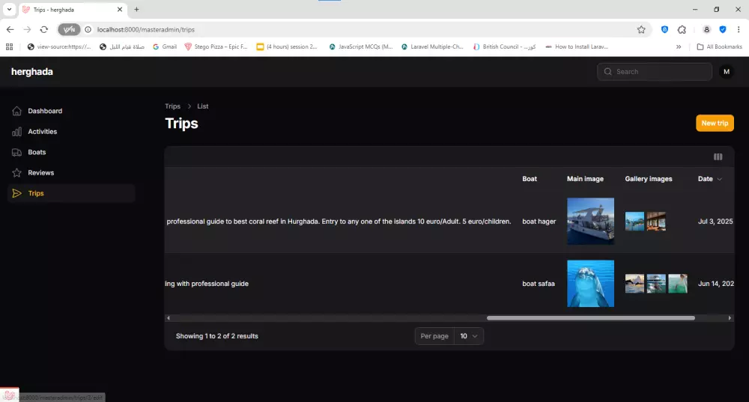
Task: Click the table's horizontal scrollbar thumb
Action: pyautogui.click(x=590, y=318)
